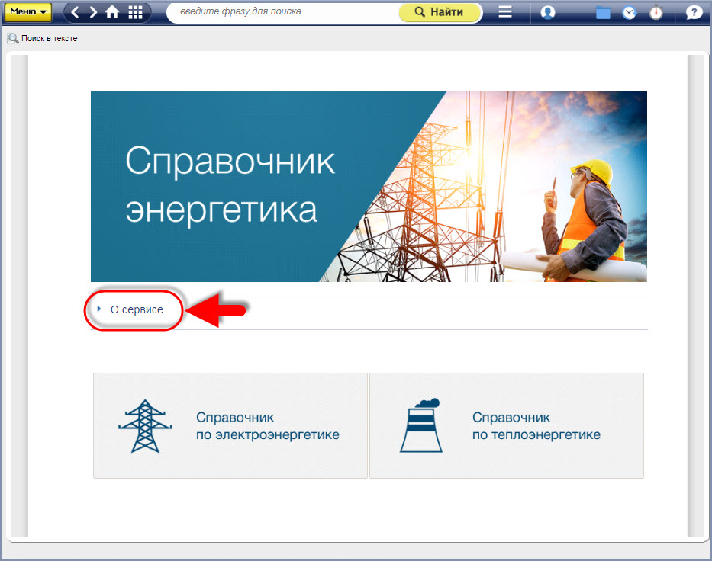Click the stopwatch icon in toolbar
Viewport: 712px width, 561px height.
click(656, 12)
